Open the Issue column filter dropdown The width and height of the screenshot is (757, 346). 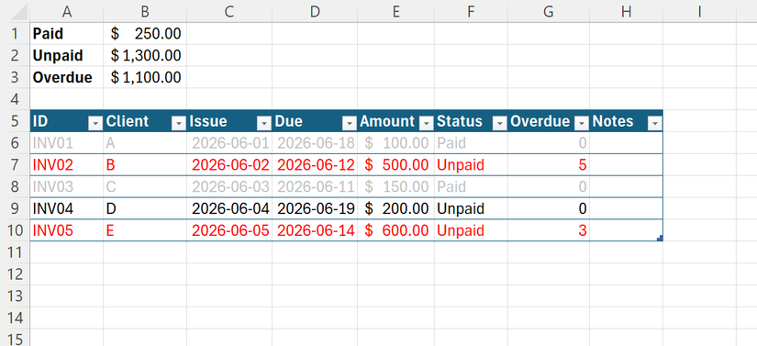(x=264, y=124)
